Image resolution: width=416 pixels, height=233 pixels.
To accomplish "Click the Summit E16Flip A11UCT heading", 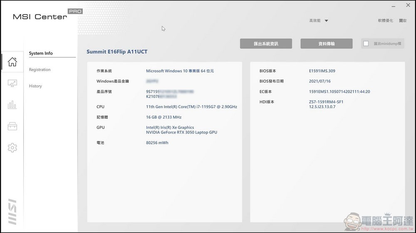I will click(117, 52).
